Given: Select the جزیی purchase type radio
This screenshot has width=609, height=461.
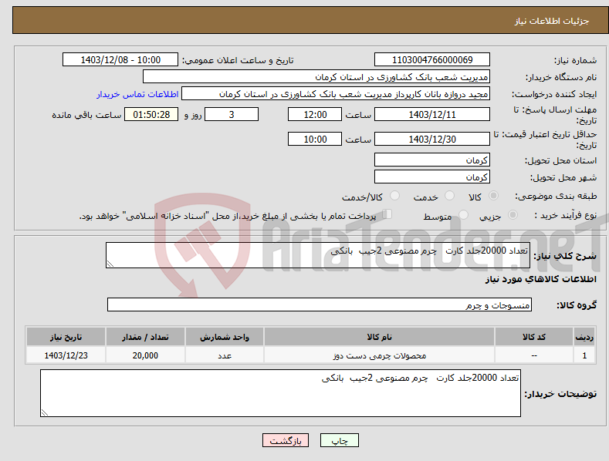Looking at the screenshot, I should pyautogui.click(x=513, y=214).
